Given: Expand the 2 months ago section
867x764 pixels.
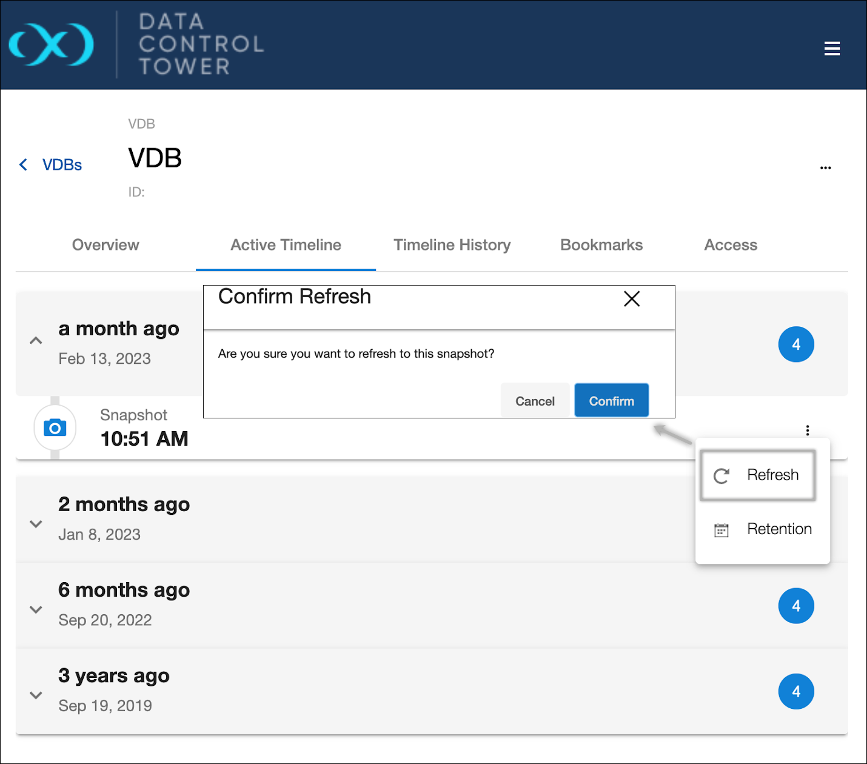Looking at the screenshot, I should 35,524.
